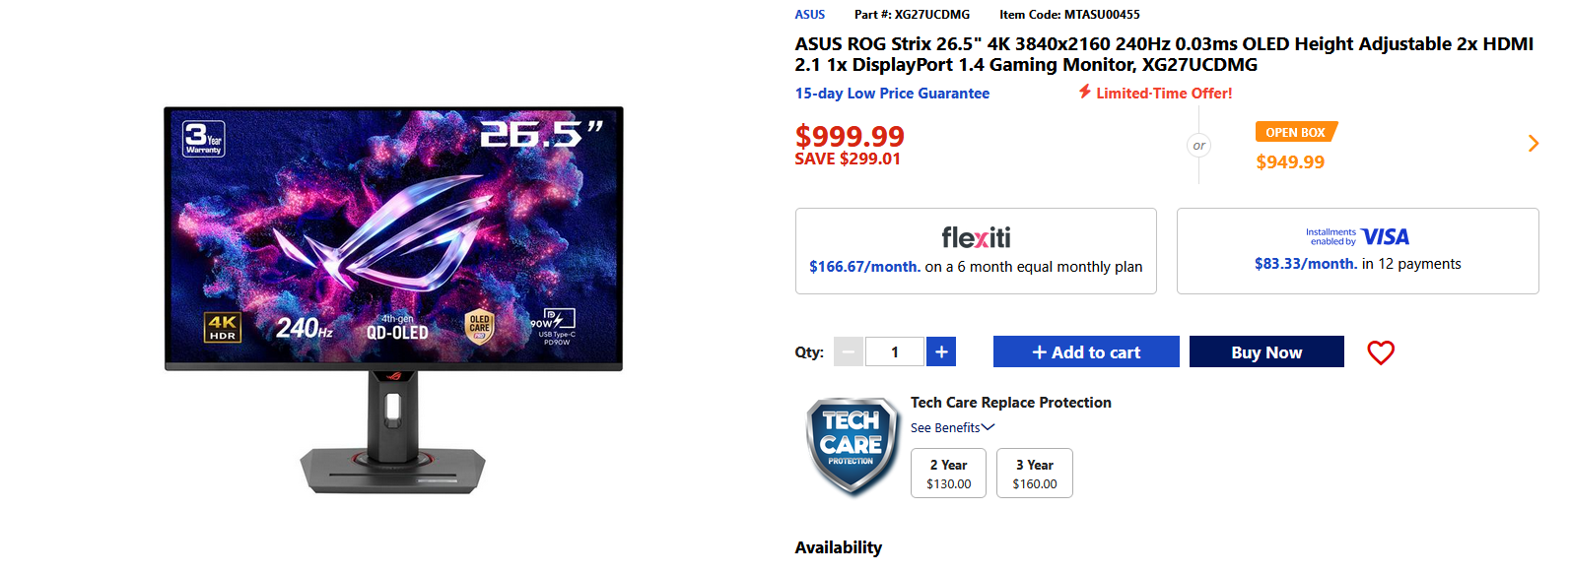Expand See Benefits chevron

tap(988, 427)
